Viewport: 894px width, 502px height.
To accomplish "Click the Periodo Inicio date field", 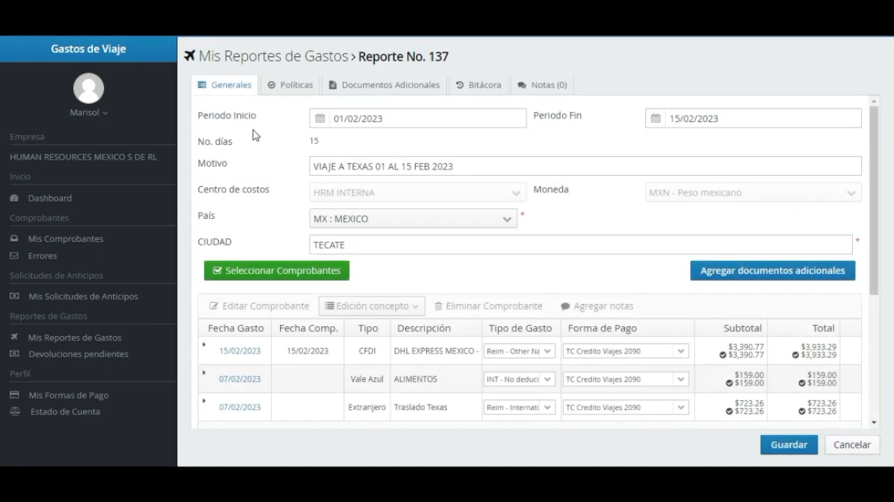I will tap(418, 118).
